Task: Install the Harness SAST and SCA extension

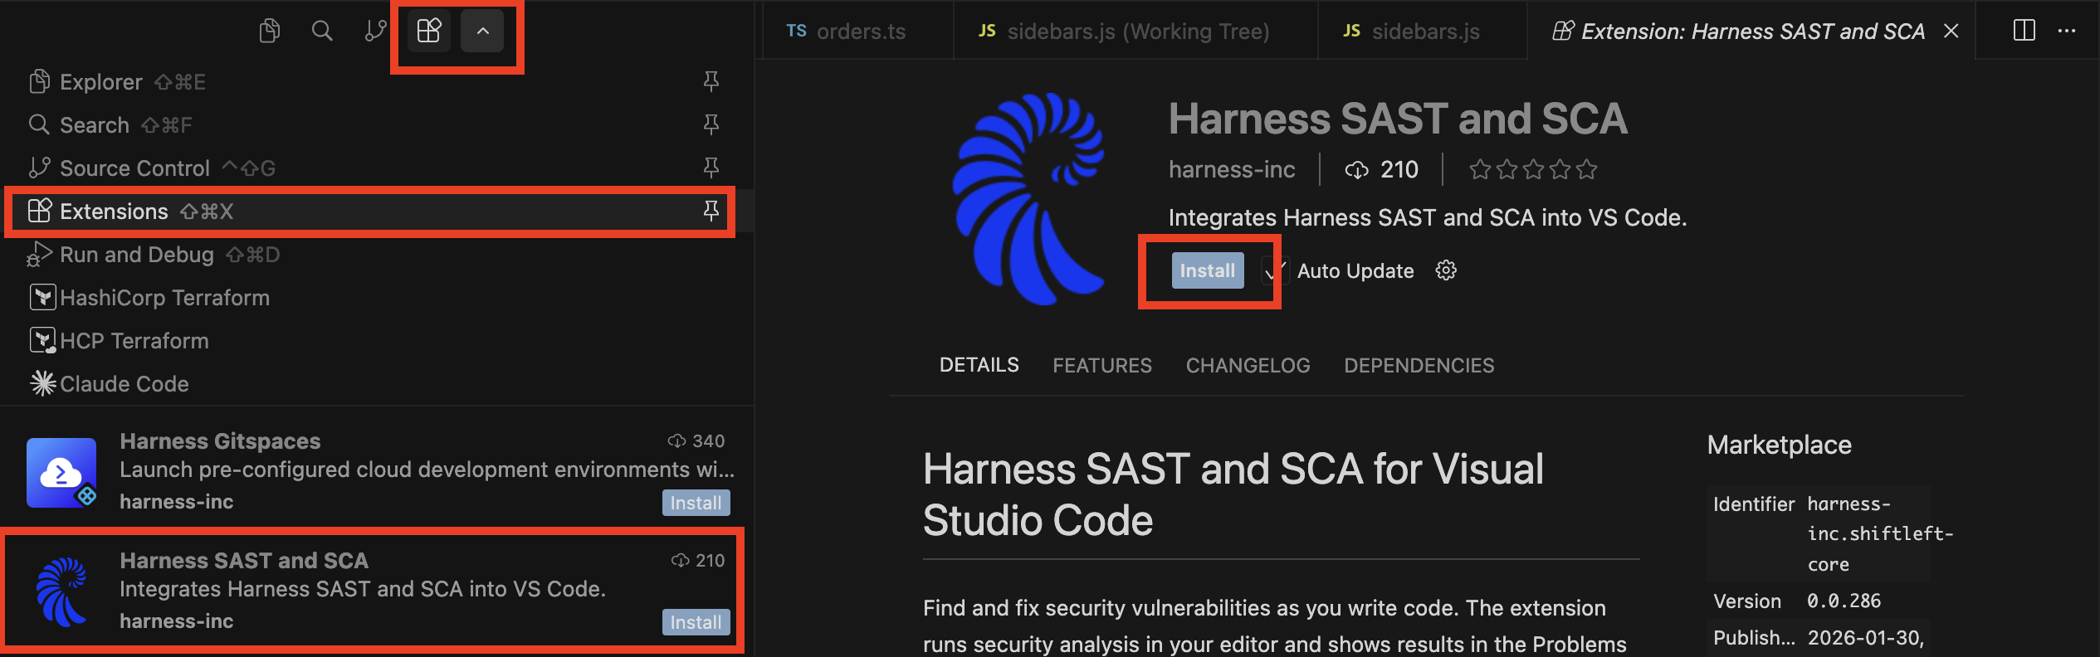Action: [1207, 271]
